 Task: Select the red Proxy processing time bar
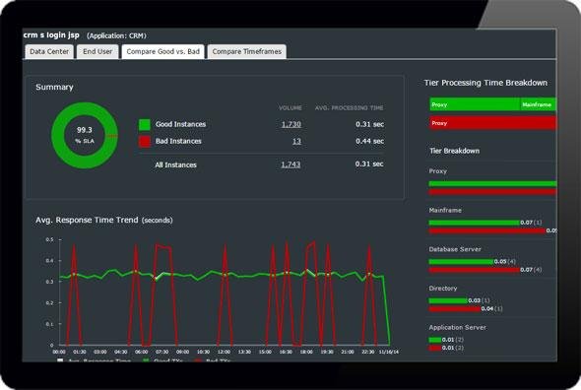click(492, 123)
